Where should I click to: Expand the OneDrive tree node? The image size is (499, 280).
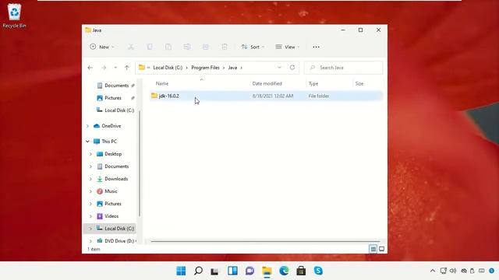point(87,126)
